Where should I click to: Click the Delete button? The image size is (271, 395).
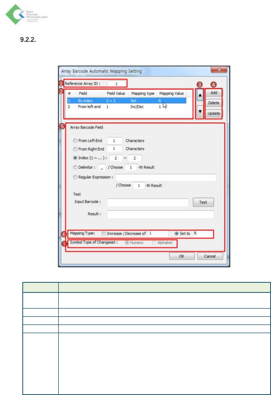coord(214,103)
